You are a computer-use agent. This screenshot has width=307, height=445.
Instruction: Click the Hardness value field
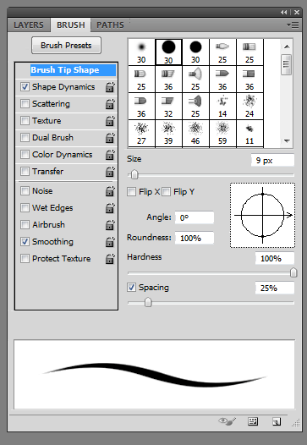[x=275, y=258]
